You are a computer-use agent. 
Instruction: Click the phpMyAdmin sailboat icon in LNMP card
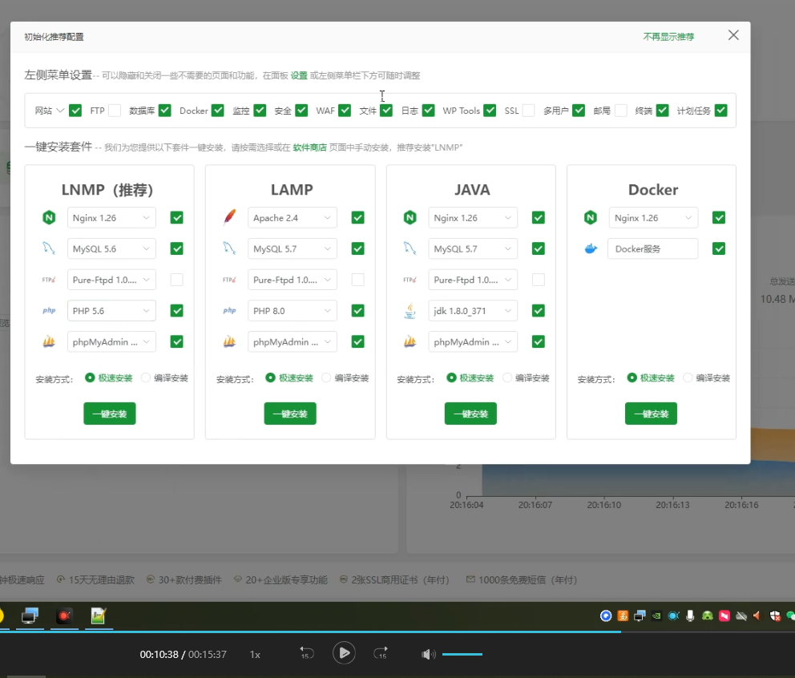tap(49, 341)
